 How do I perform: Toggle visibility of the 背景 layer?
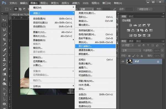(123, 61)
